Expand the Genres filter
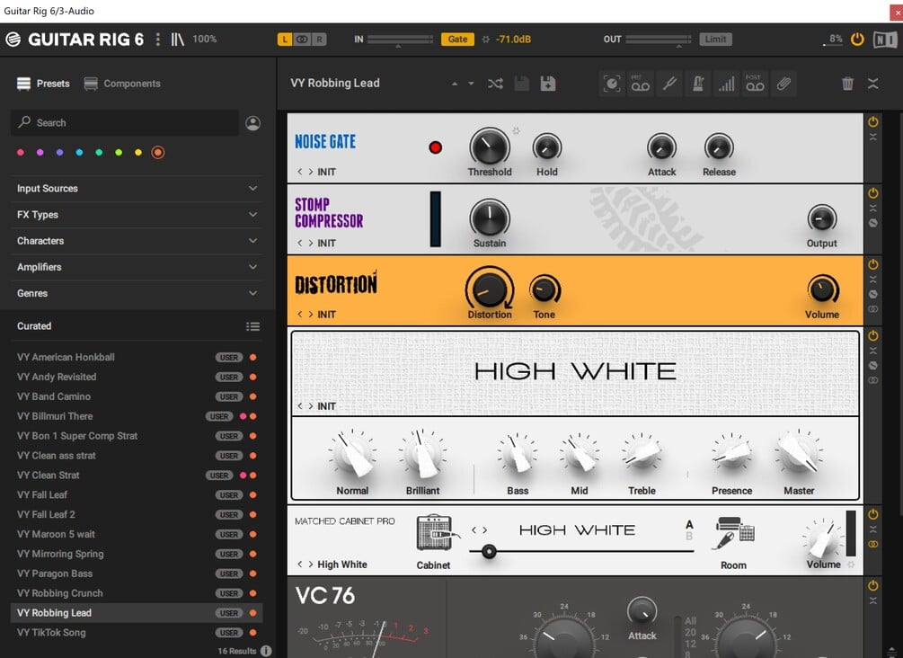 coord(137,293)
